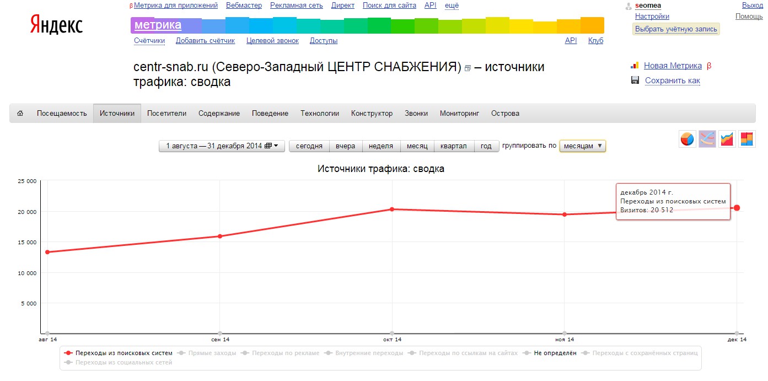Click the October 2014 data point on the line
Image resolution: width=768 pixels, height=381 pixels.
tap(392, 209)
